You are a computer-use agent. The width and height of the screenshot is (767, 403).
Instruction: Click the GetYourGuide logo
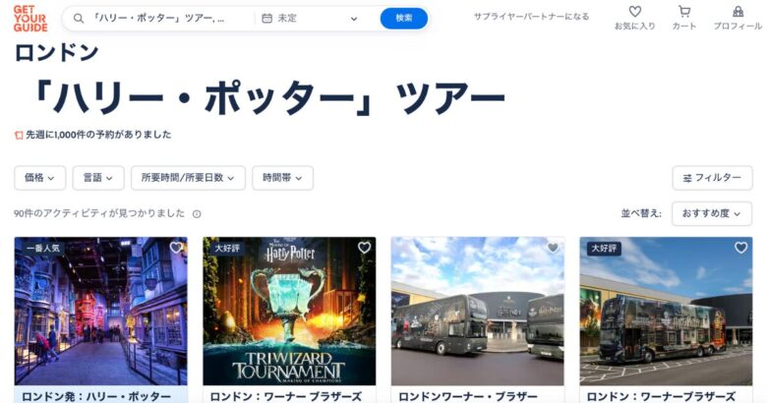coord(30,19)
